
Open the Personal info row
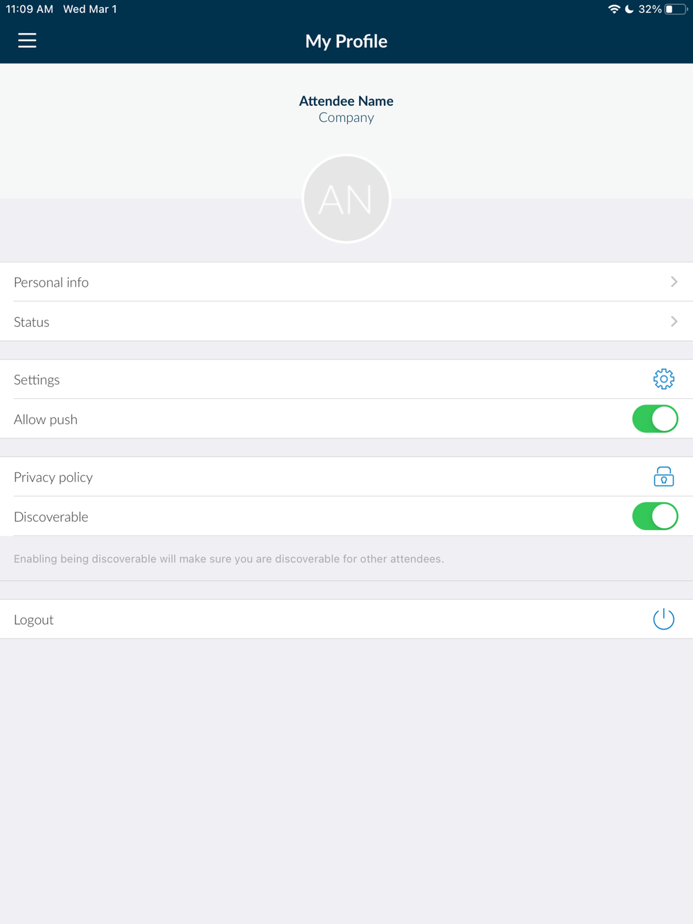[346, 282]
